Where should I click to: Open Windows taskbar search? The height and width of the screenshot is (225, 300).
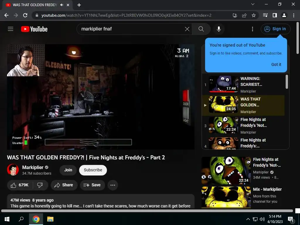click(21, 219)
